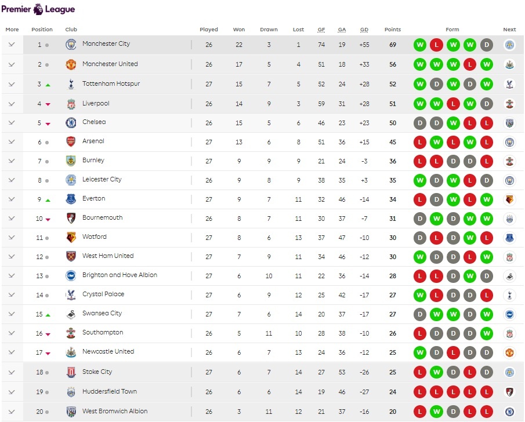
Task: Expand the Manchester City row details
Action: pyautogui.click(x=12, y=45)
